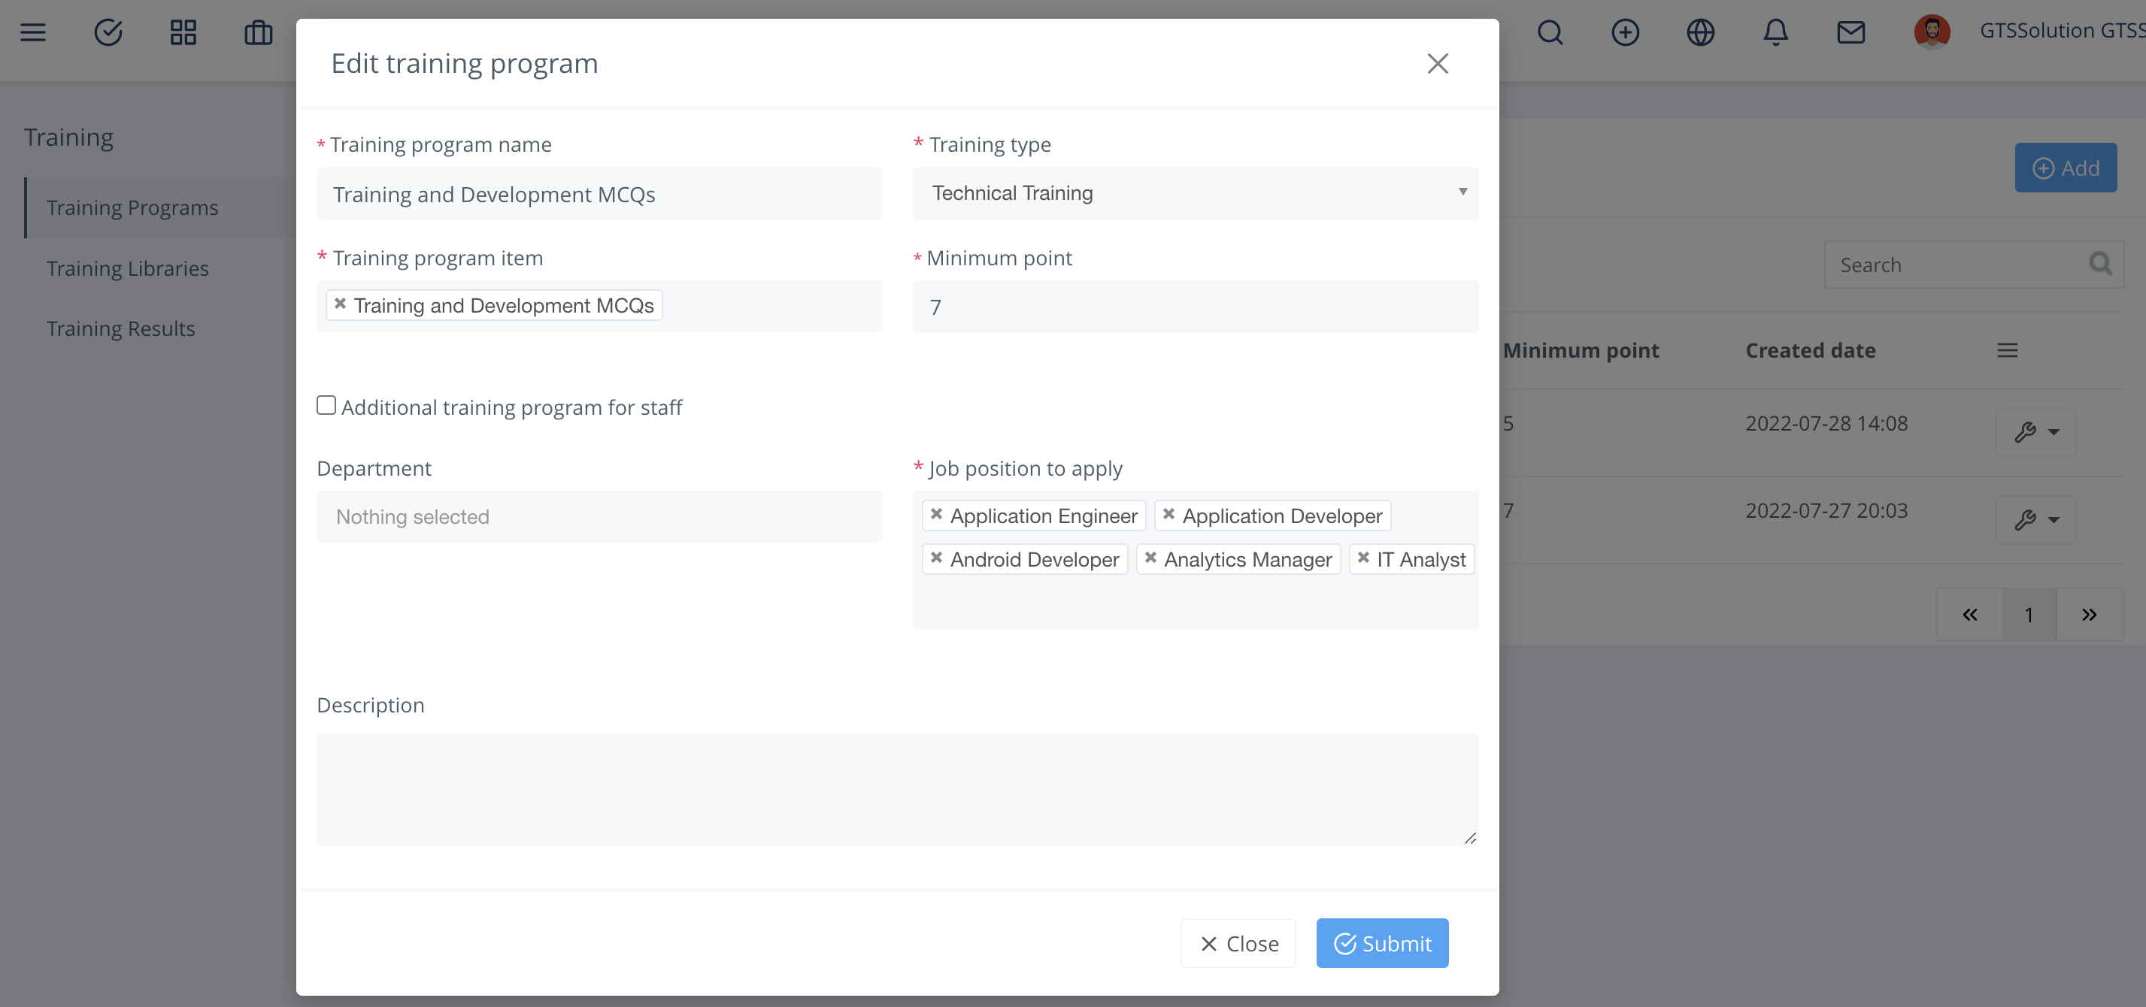Remove Application Engineer tag from job positions
2146x1007 pixels.
[936, 514]
